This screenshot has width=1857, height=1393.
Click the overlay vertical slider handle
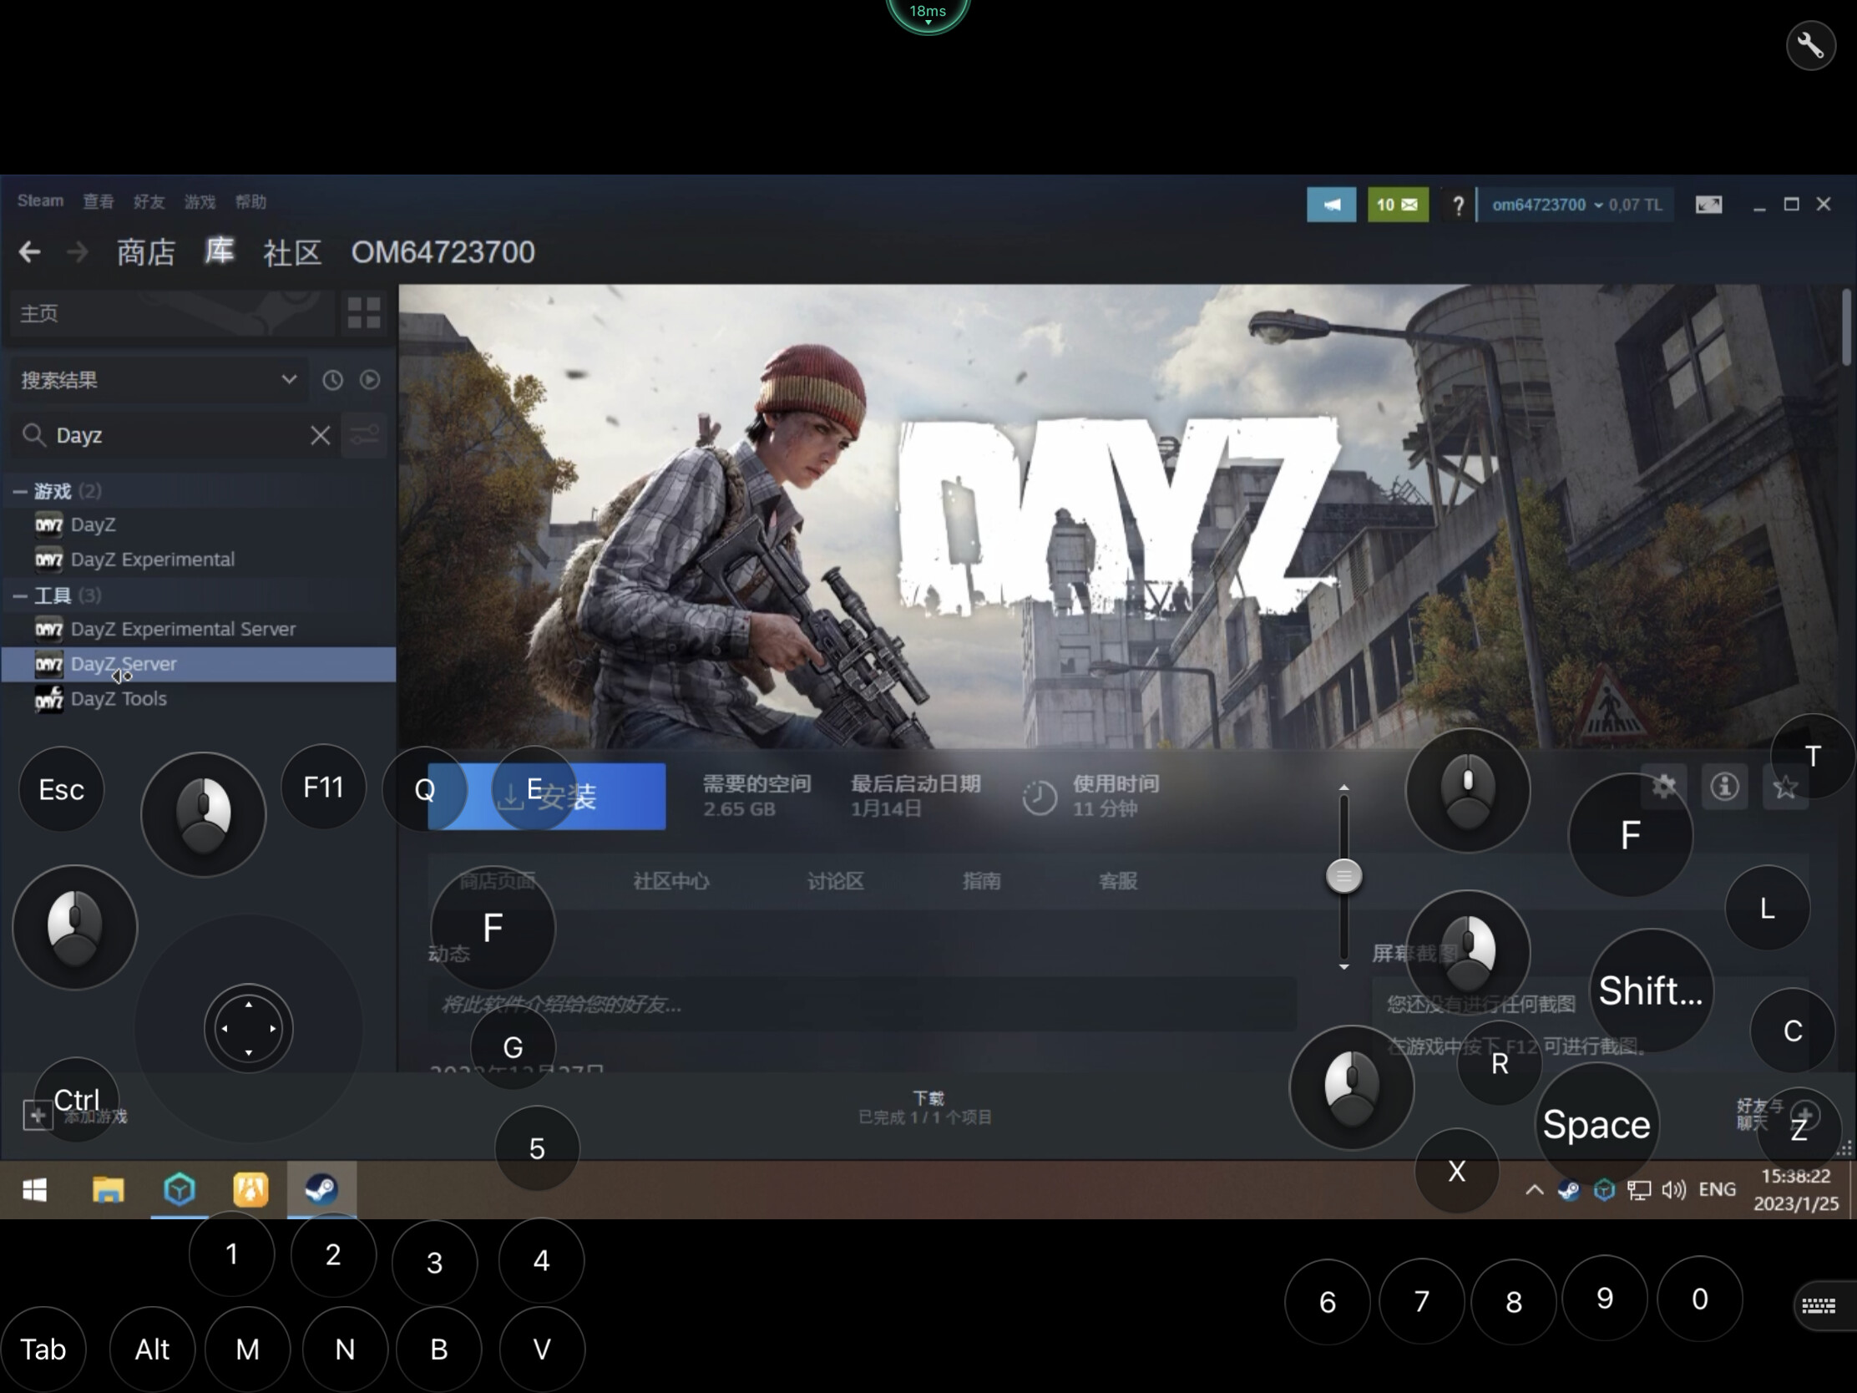click(1344, 877)
